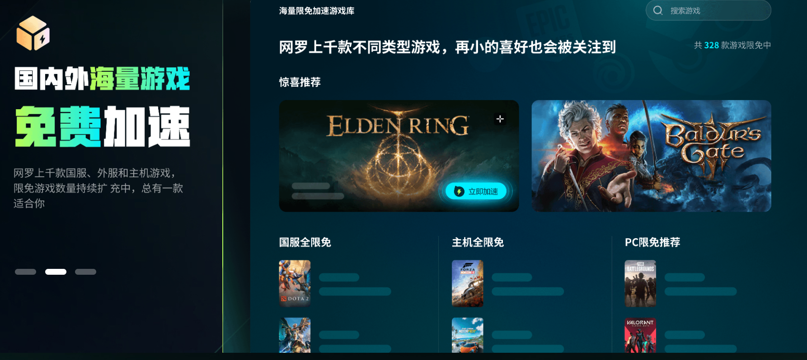The height and width of the screenshot is (360, 807).
Task: Open the Forza Horizon game cover
Action: 468,283
